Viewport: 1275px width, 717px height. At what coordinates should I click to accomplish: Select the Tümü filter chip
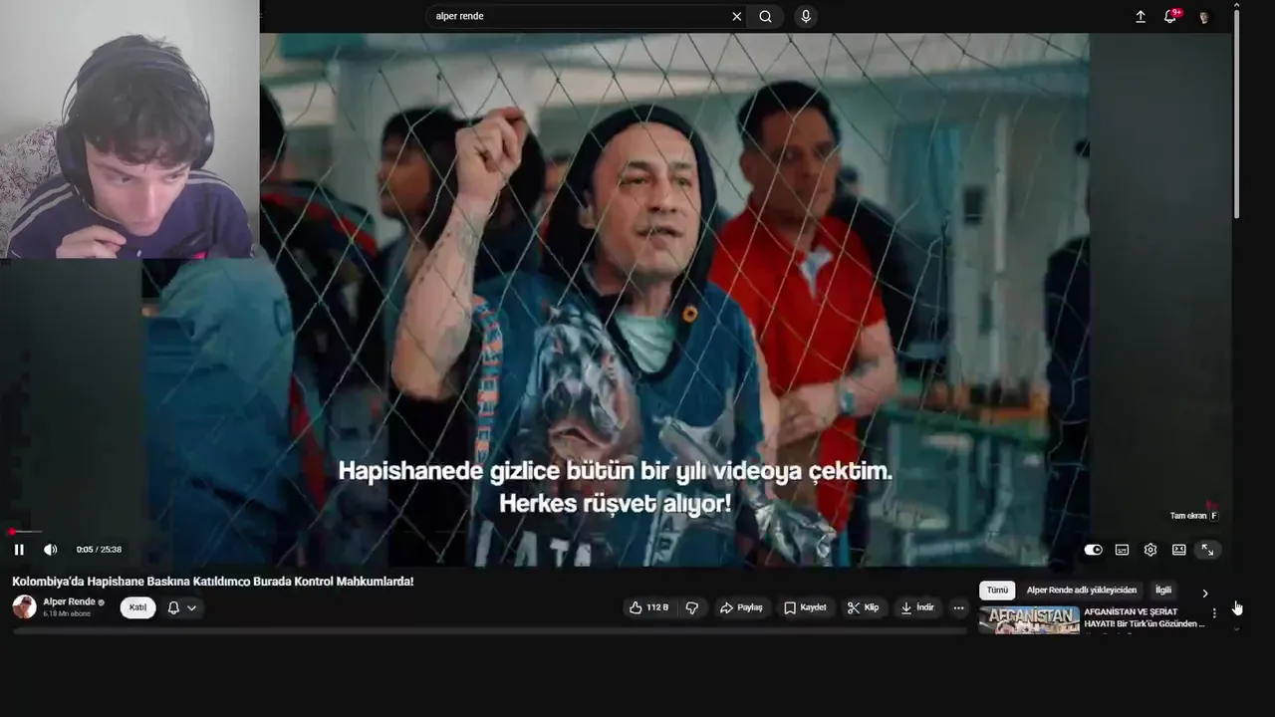coord(997,591)
